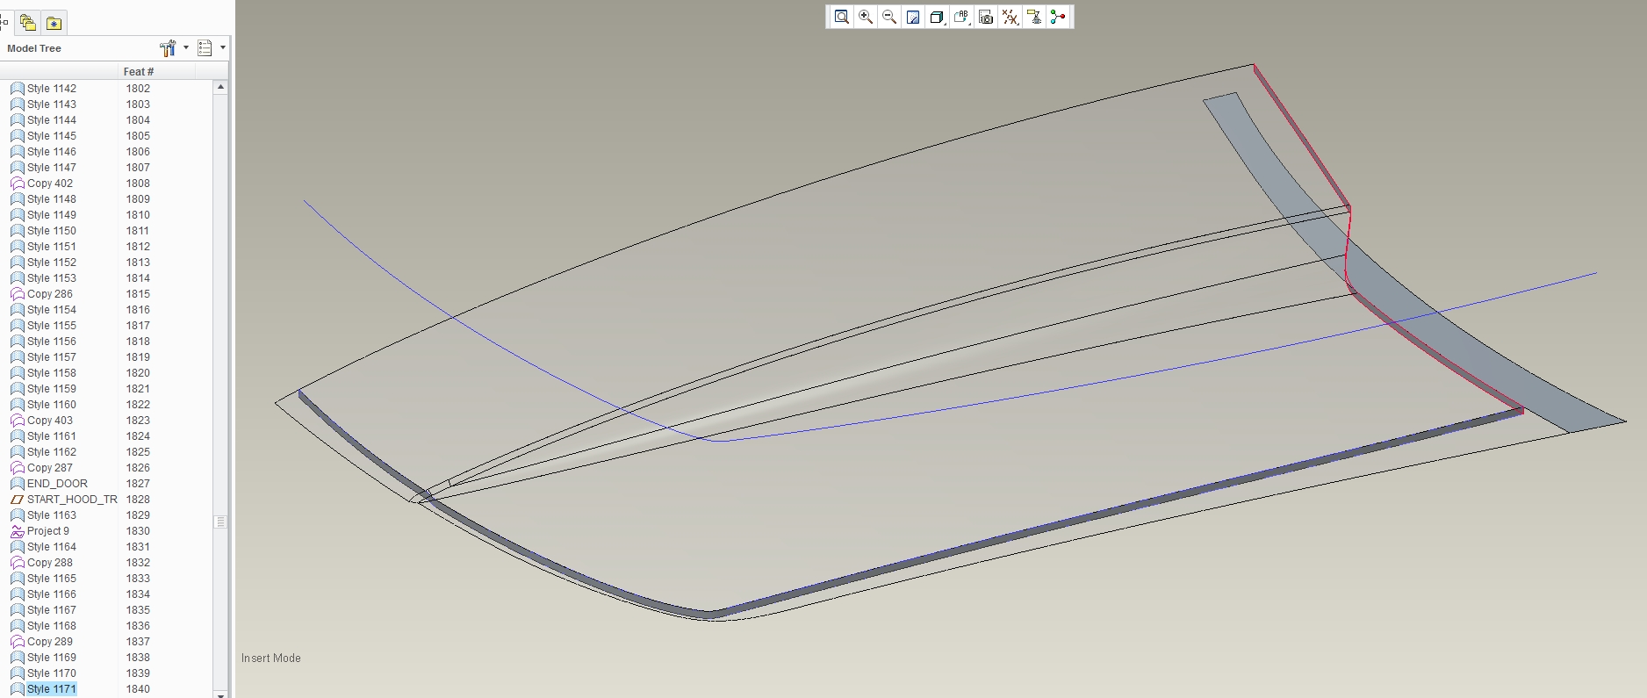The width and height of the screenshot is (1647, 698).
Task: Open Model Tree Settings hammer icon
Action: 168,48
